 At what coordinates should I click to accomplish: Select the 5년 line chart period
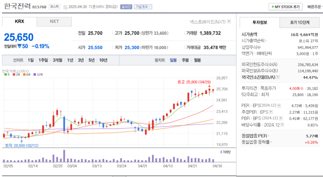pos(91,60)
